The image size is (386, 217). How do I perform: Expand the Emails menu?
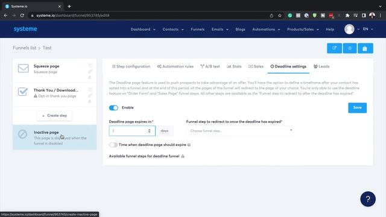pos(220,30)
